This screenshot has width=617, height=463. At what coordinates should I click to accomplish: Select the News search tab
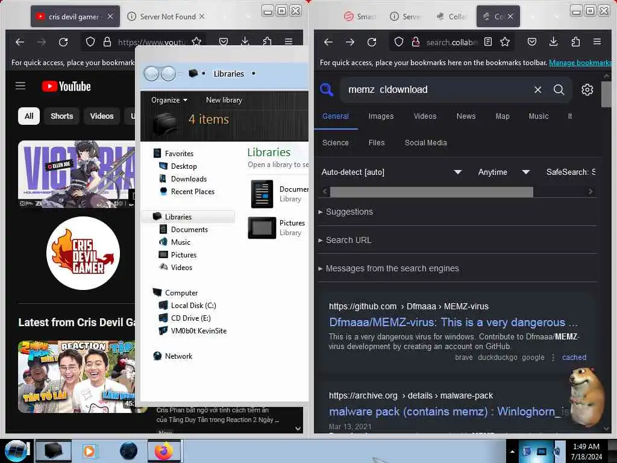click(466, 116)
